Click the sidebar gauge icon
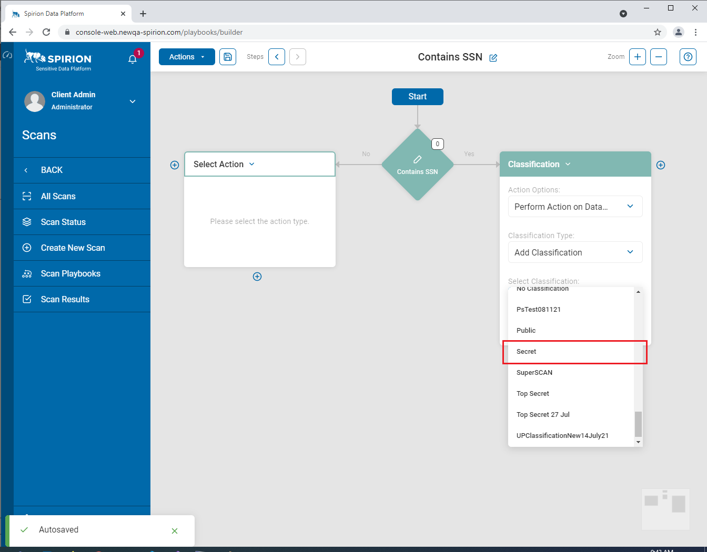This screenshot has width=707, height=552. pos(7,55)
